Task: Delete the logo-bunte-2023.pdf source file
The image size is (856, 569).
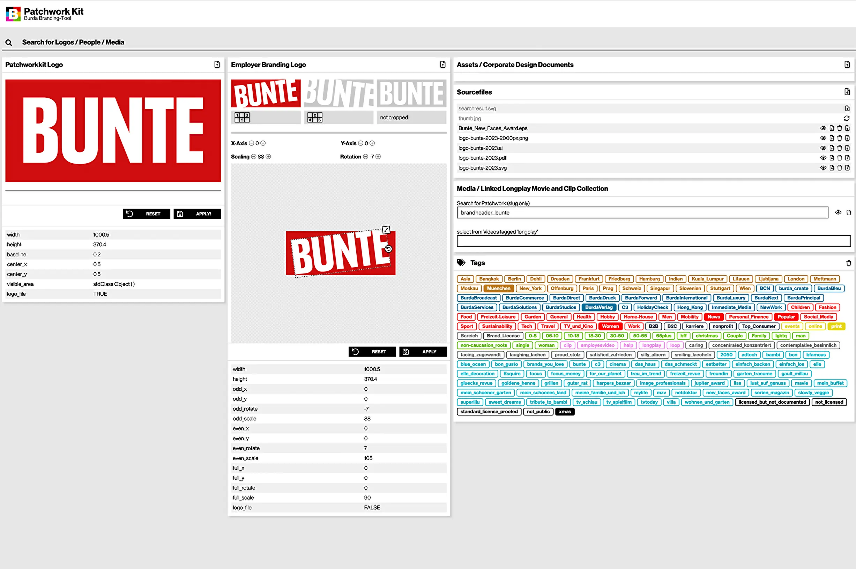Action: coord(839,158)
